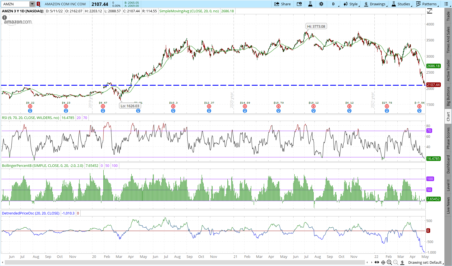The height and width of the screenshot is (266, 452).
Task: Click the right arrow on the horizontal scrollbar
Action: click(x=372, y=262)
